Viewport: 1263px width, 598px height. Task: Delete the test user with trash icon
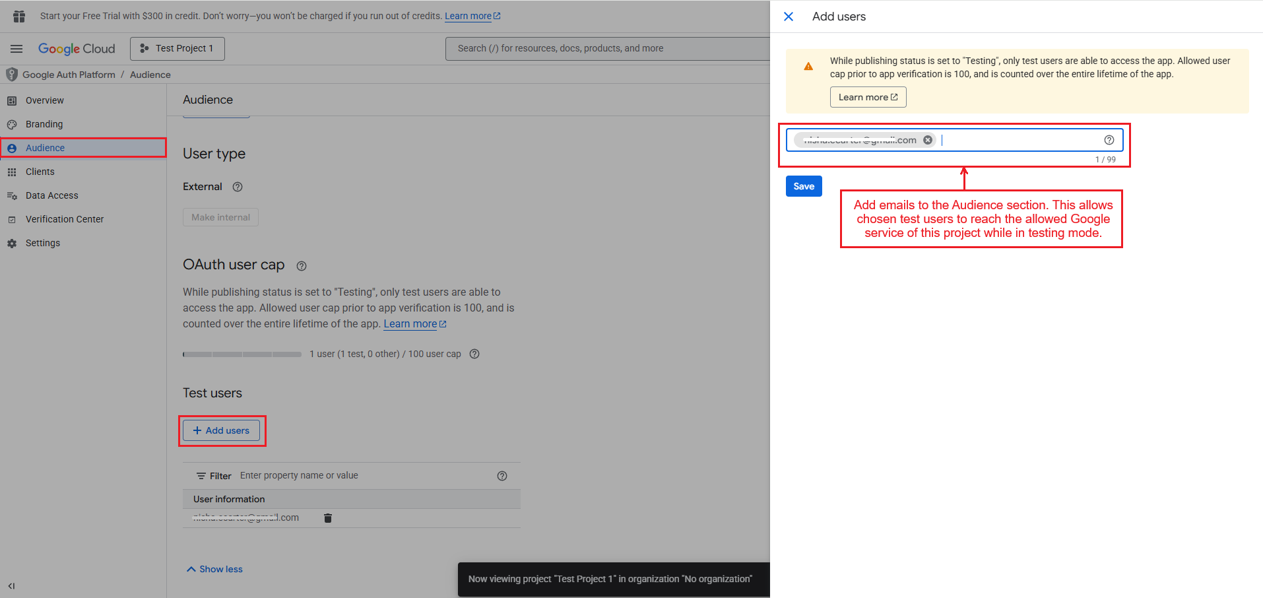[328, 518]
